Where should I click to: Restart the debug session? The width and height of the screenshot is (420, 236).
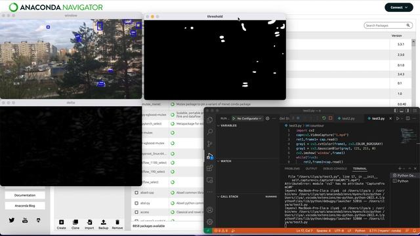click(x=324, y=118)
